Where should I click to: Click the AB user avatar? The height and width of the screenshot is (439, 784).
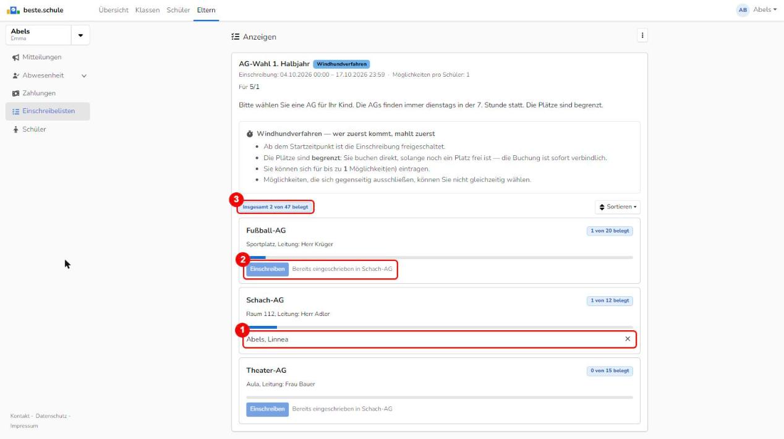pos(743,10)
